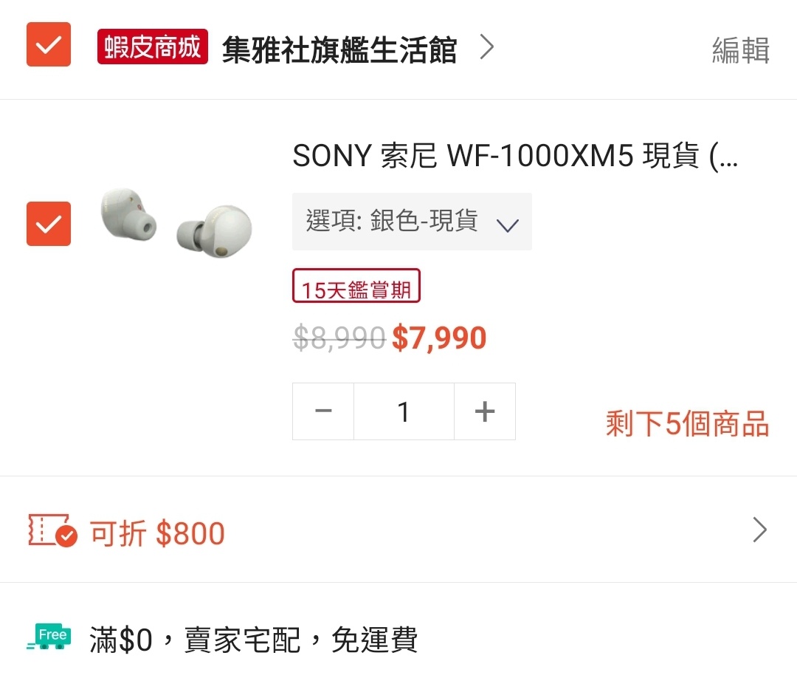Open the 滿$0，賣家宅配，免運費 shipping row
Viewport: 797px width, 681px height.
coord(253,640)
